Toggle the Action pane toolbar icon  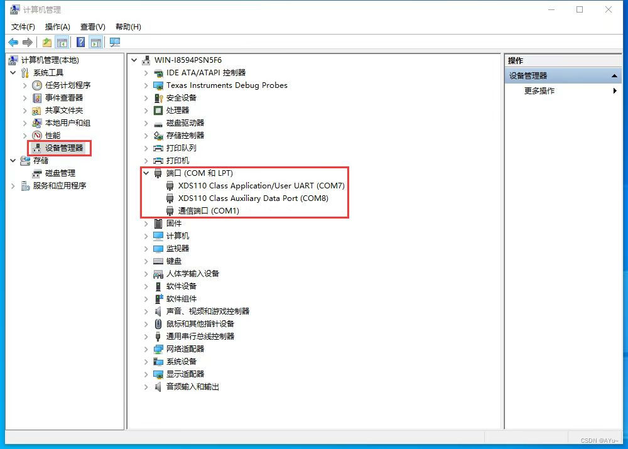[x=96, y=42]
